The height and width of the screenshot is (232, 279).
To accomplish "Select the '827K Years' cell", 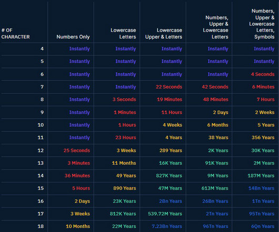I will [x=169, y=176].
